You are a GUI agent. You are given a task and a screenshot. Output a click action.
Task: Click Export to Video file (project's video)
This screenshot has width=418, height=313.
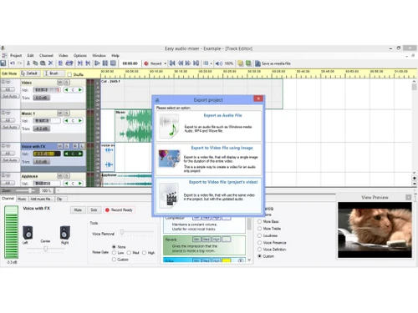point(208,195)
